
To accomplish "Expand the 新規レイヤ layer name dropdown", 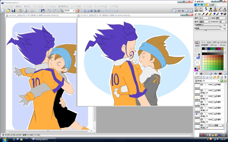I will click(x=219, y=81).
